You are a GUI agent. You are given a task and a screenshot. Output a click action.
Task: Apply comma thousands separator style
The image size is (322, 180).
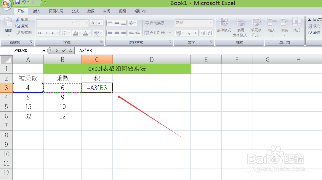tap(195, 33)
